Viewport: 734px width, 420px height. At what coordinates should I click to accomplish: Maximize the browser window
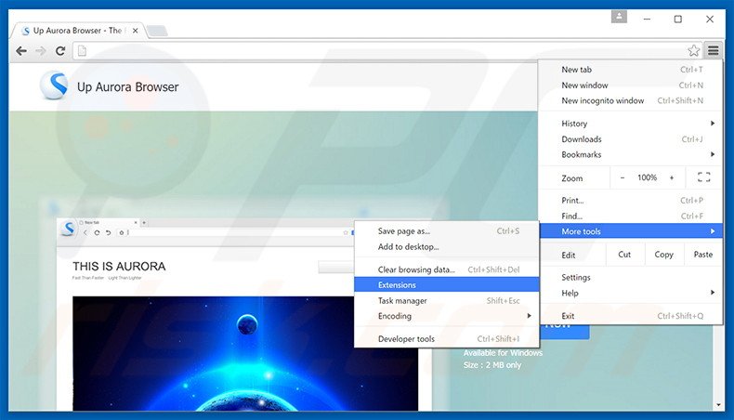pos(678,20)
